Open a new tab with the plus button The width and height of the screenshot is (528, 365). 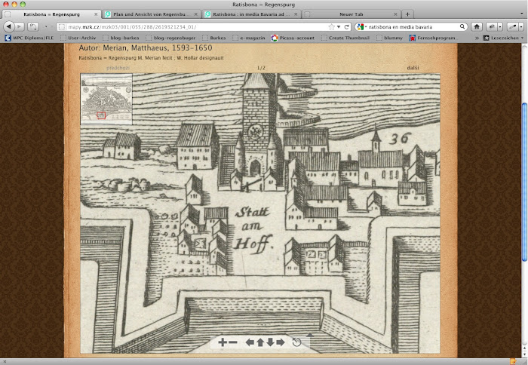pyautogui.click(x=407, y=14)
